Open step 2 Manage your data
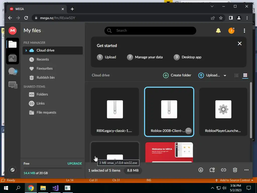257x193 pixels. 145,57
